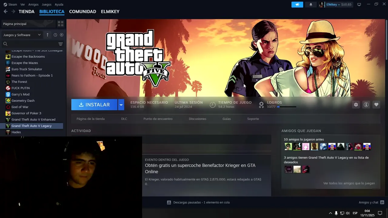Open the Amigos menu
Viewport: 388px width, 218px height.
click(33, 5)
